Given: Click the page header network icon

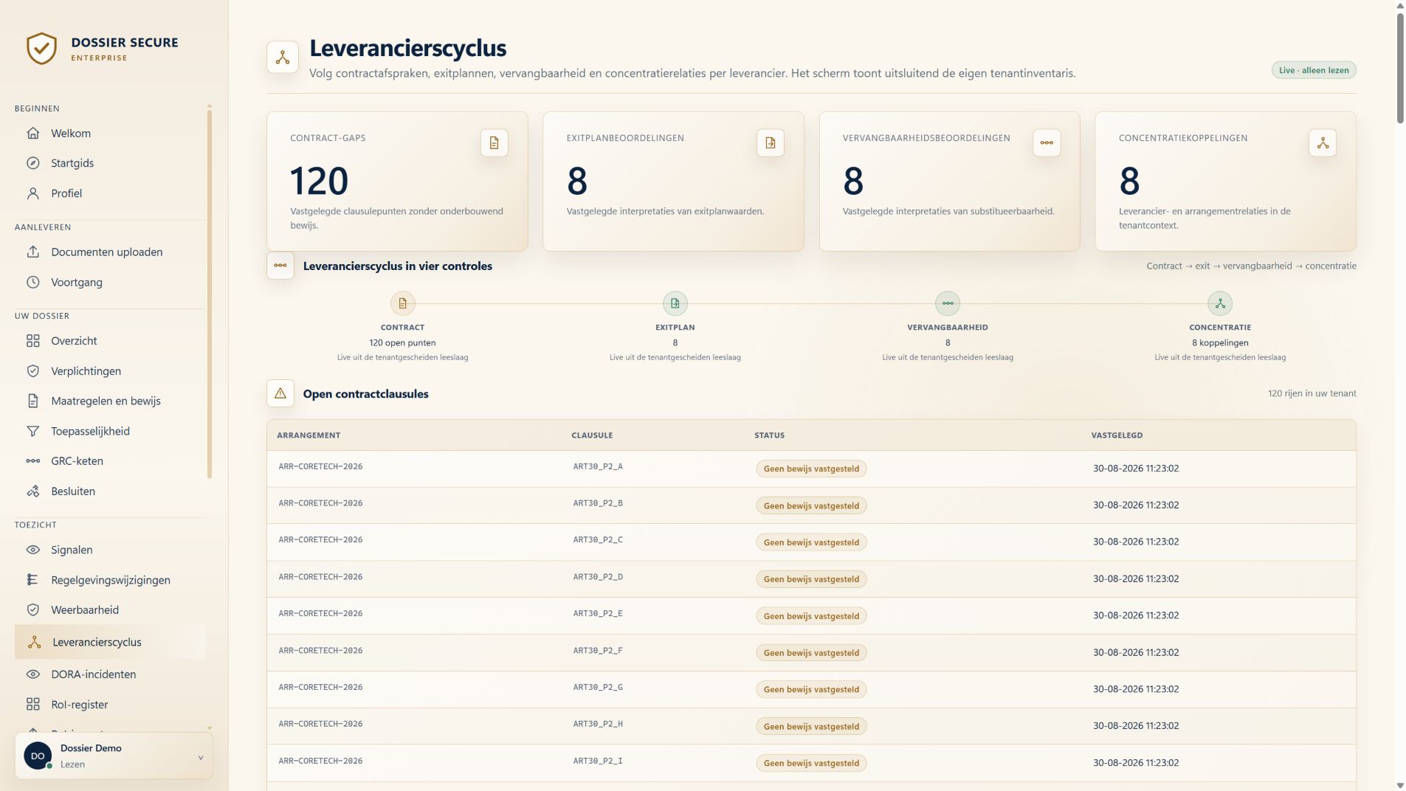Looking at the screenshot, I should pyautogui.click(x=282, y=58).
